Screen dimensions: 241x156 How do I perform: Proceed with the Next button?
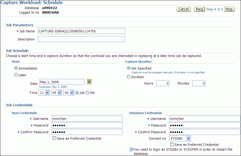229,9
